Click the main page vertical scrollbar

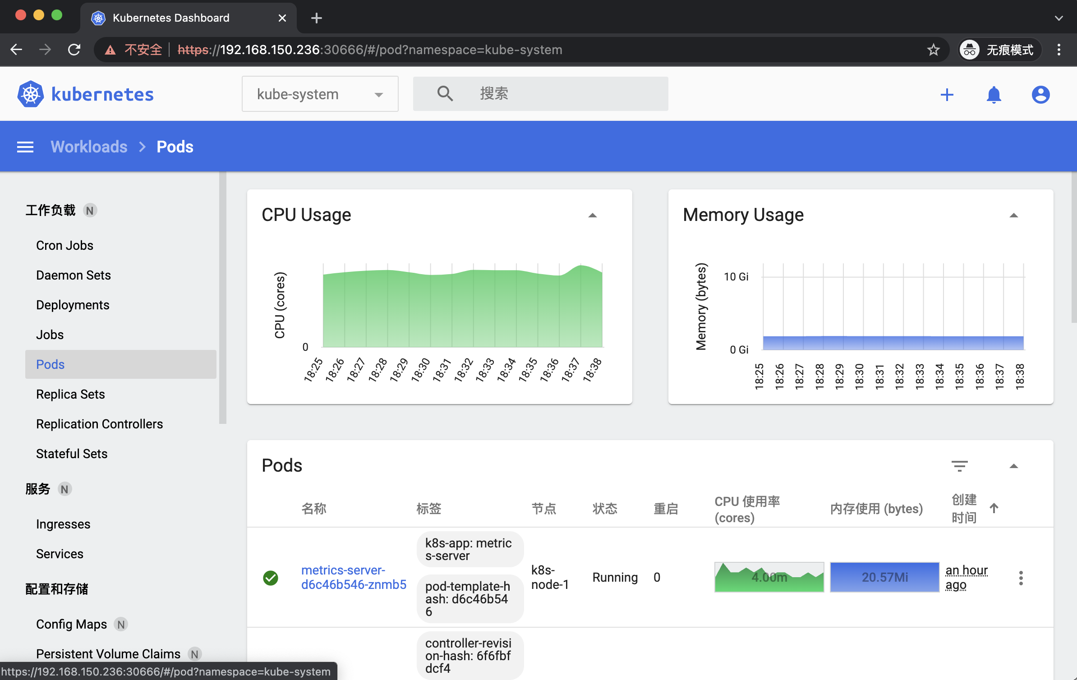point(1074,247)
